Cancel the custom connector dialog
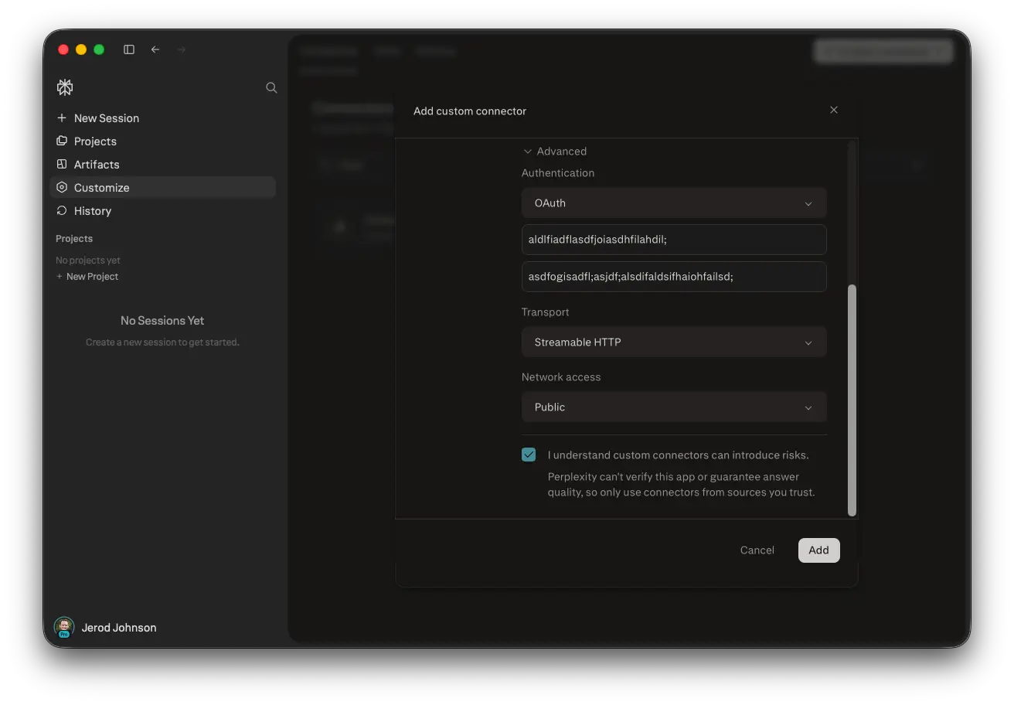 click(x=757, y=550)
